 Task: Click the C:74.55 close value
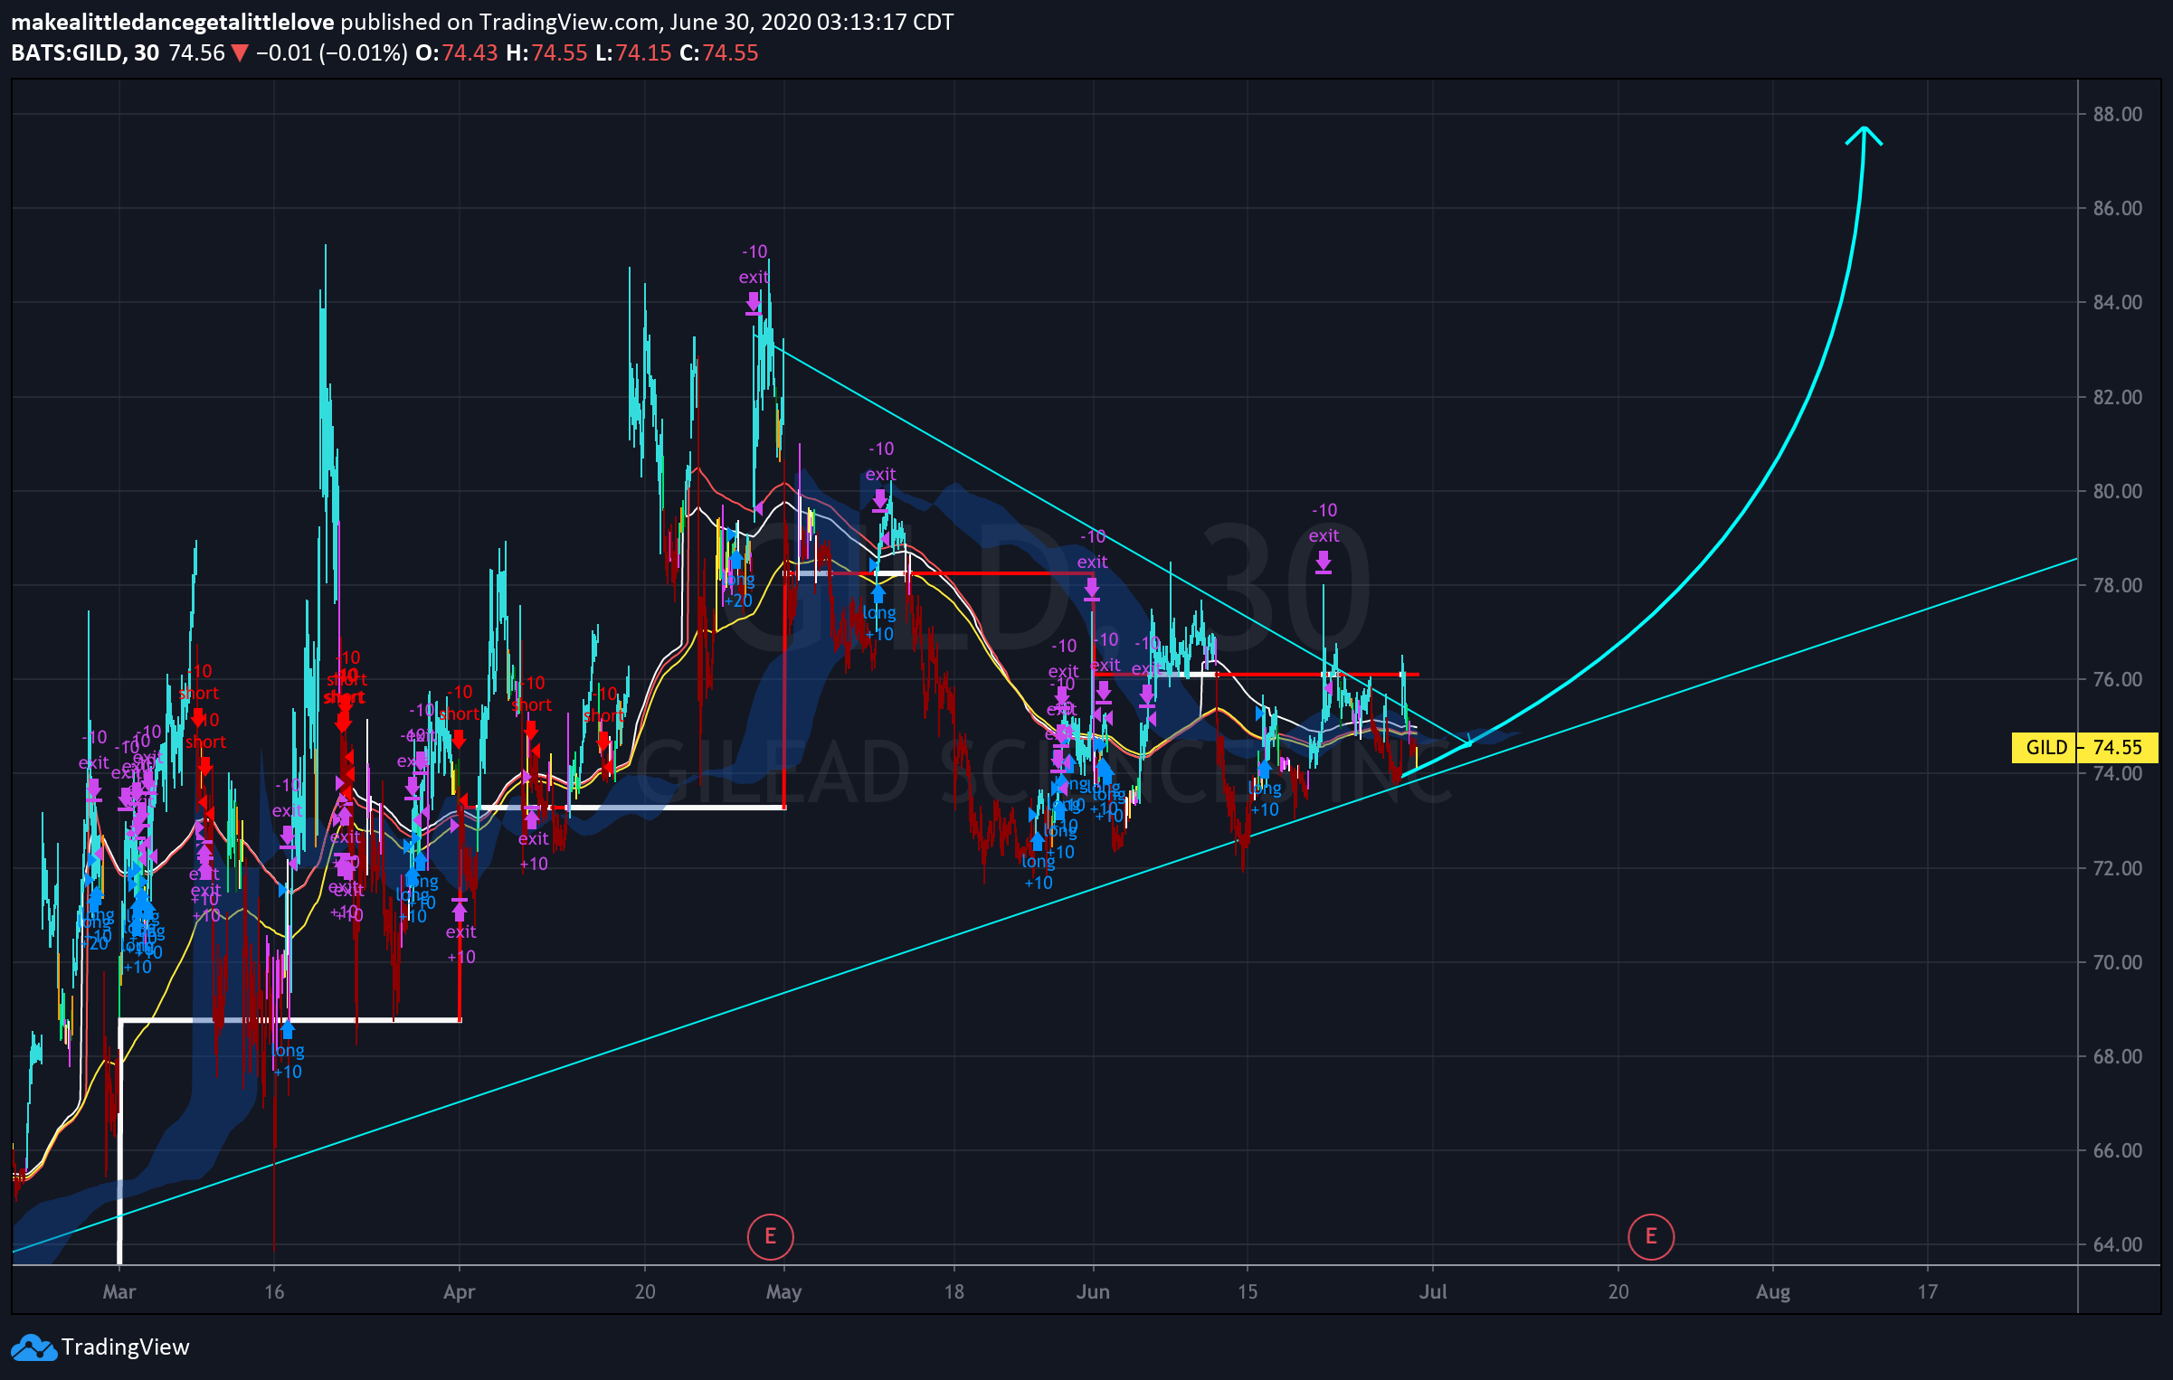click(719, 53)
